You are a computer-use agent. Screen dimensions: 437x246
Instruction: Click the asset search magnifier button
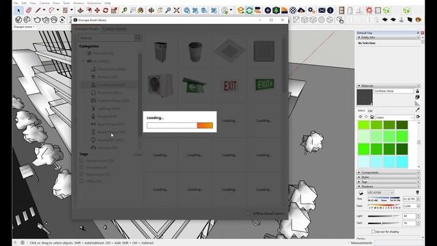138,38
